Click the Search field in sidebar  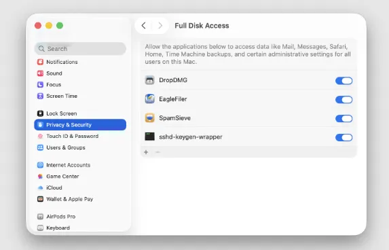tap(80, 49)
